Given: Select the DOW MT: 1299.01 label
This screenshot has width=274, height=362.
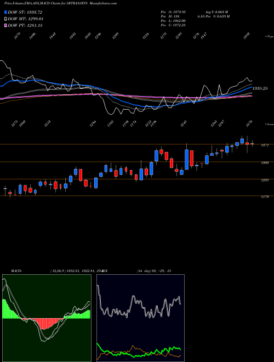Looking at the screenshot, I should click(26, 19).
